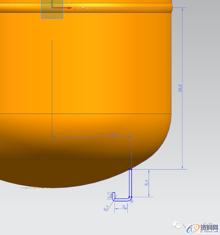Click the 8.7 boxed dimension value
The height and width of the screenshot is (235, 220).
tap(109, 195)
